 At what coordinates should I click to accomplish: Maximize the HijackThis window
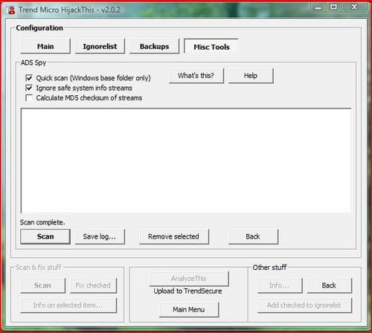(334, 7)
